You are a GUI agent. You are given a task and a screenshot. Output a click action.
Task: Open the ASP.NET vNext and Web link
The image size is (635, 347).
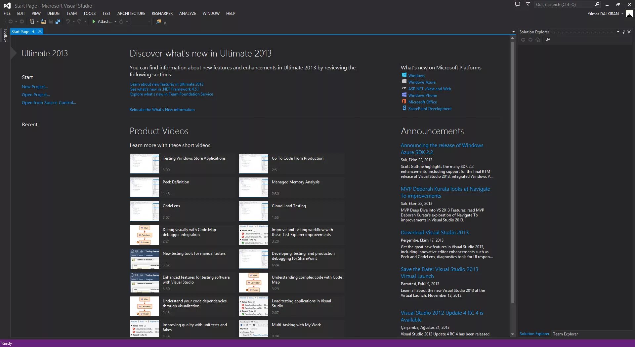point(429,89)
